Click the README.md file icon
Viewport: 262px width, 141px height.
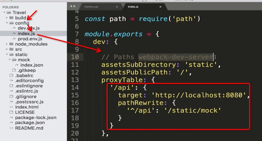point(11,128)
